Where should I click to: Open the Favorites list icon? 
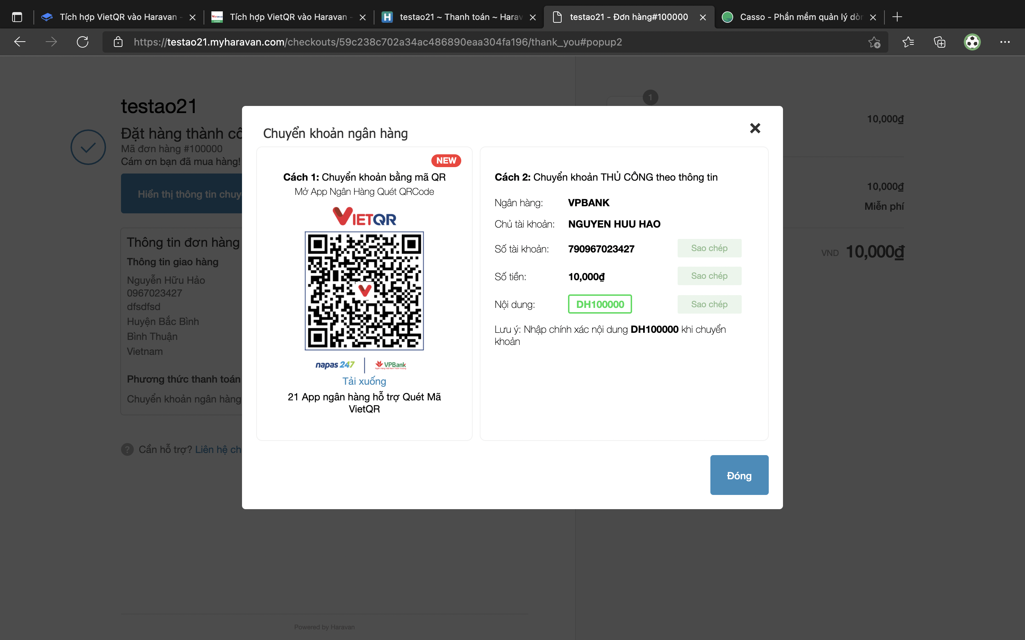click(x=908, y=42)
